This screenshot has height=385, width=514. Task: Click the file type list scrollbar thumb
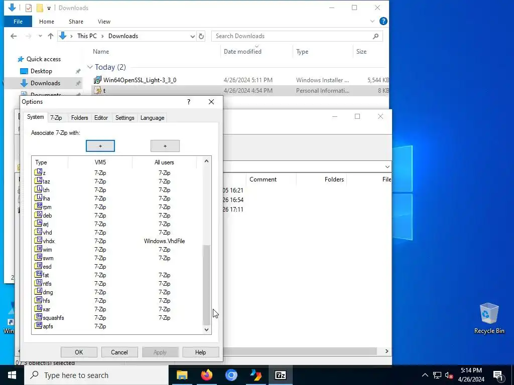pos(206,284)
